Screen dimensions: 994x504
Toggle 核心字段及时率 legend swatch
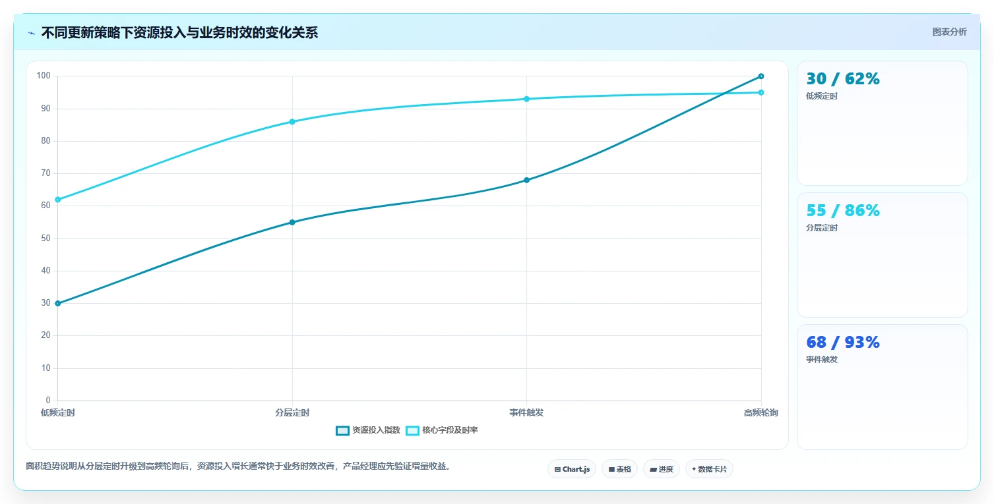click(412, 430)
